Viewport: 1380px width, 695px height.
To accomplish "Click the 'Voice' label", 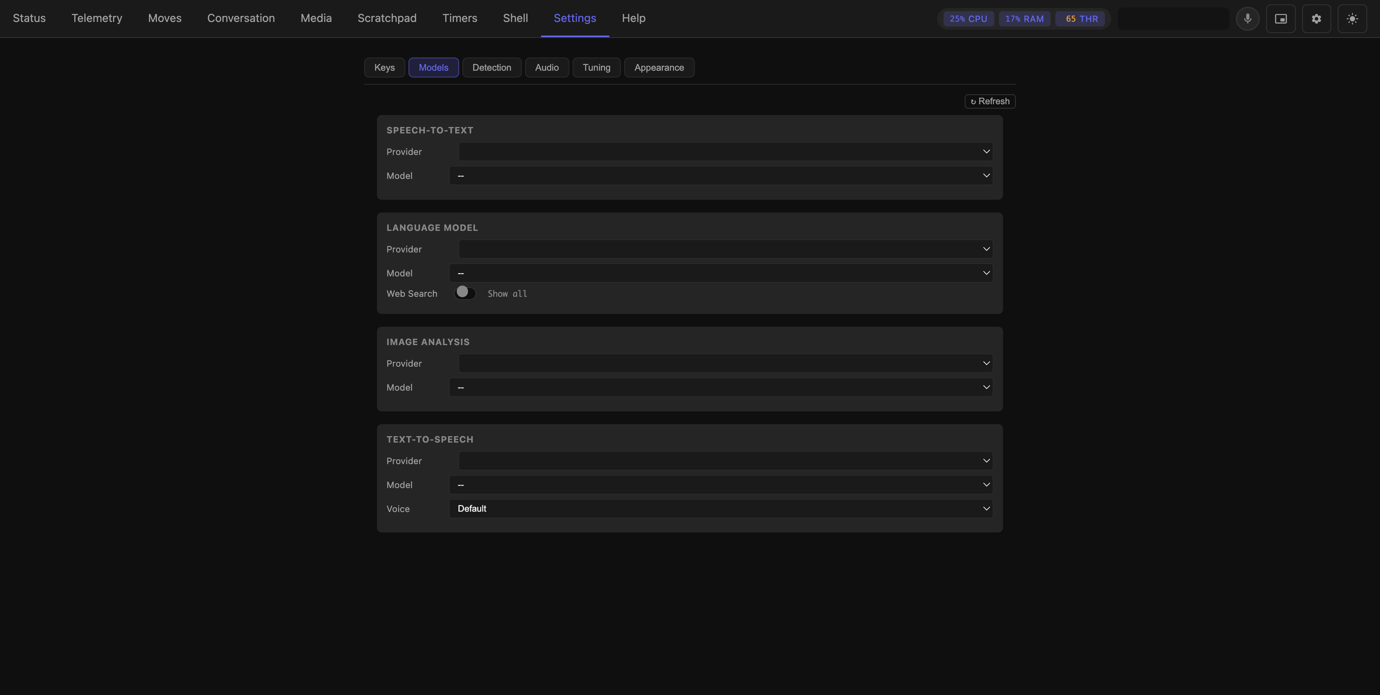I will click(x=398, y=509).
